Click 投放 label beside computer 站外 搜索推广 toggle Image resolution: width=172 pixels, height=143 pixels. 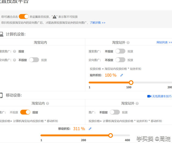pyautogui.click(x=130, y=51)
